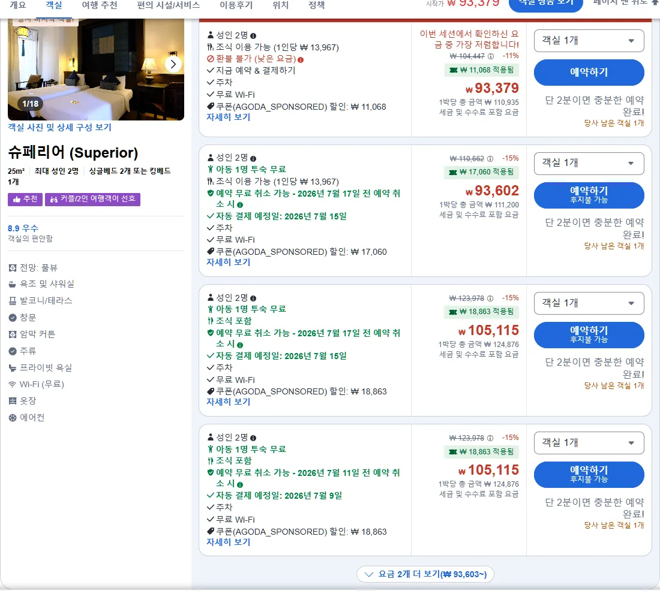Click the air conditioner icon beside 에어컨
The image size is (660, 591).
click(13, 418)
